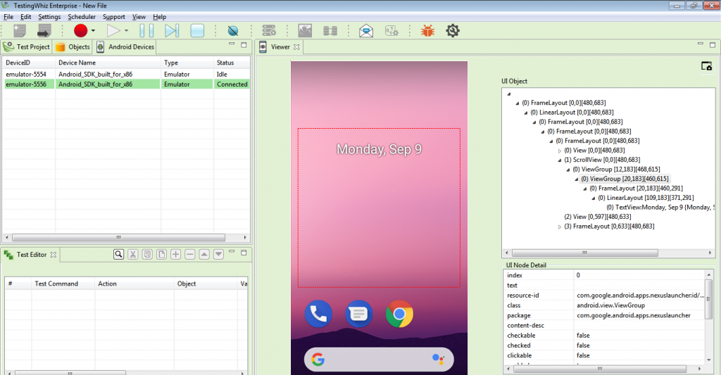Open the File menu
The width and height of the screenshot is (721, 375).
(8, 17)
